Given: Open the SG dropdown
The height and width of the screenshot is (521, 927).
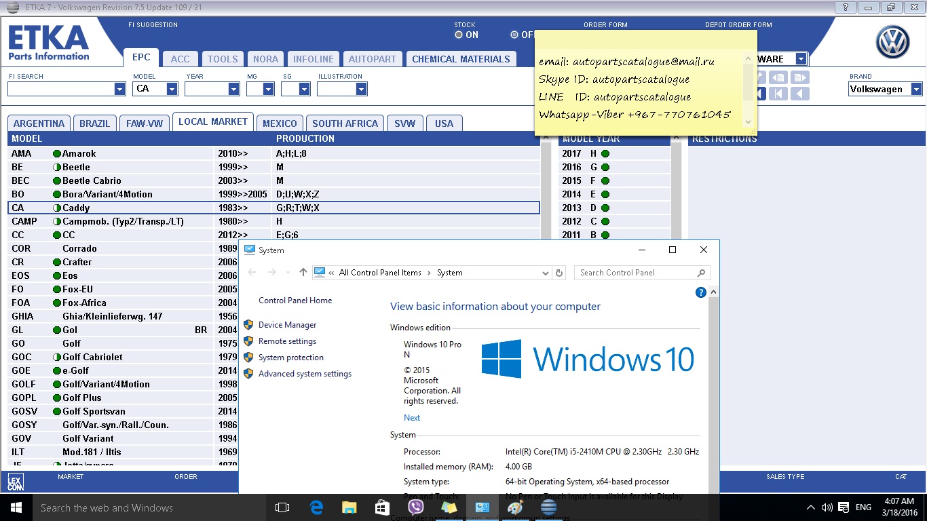Looking at the screenshot, I should [x=305, y=89].
